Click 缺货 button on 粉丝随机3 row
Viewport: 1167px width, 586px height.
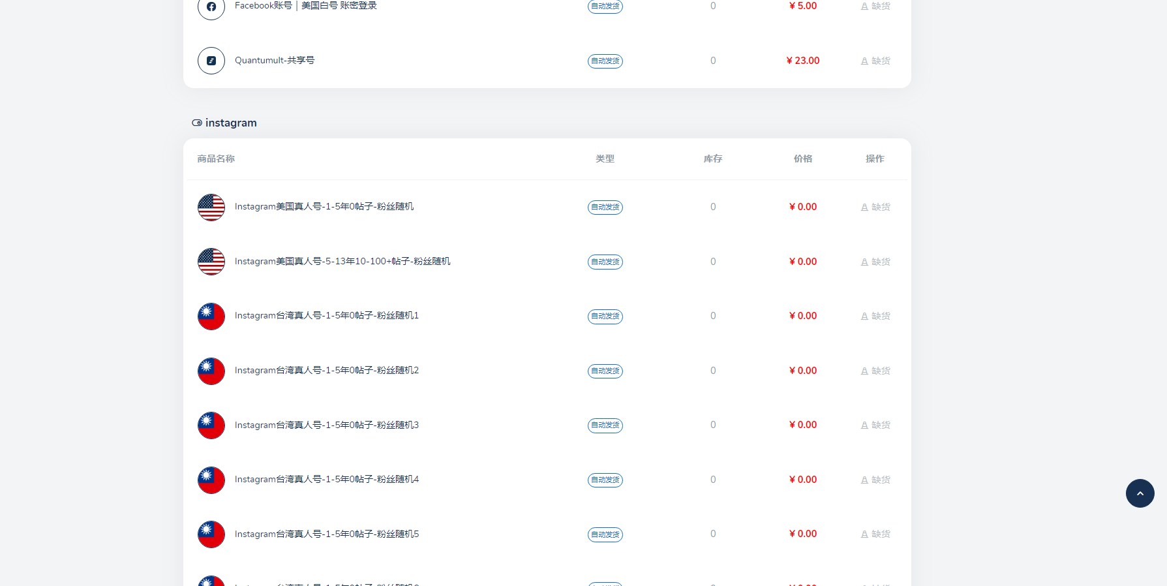[875, 425]
